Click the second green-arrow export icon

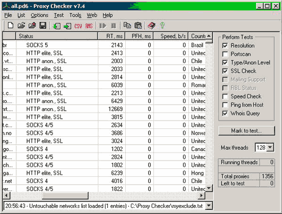coord(67,26)
